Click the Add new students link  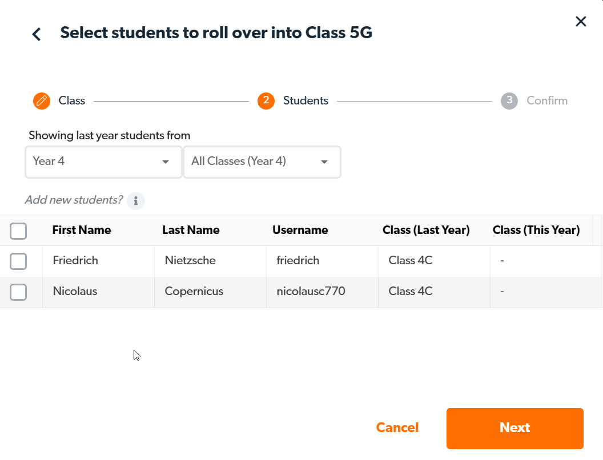(74, 200)
